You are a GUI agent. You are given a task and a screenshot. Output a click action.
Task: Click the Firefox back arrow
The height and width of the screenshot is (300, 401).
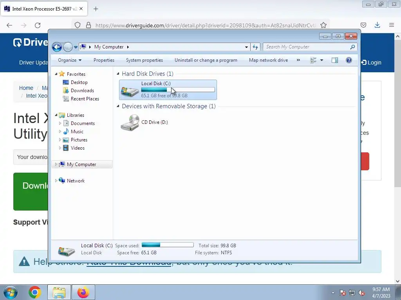9,25
